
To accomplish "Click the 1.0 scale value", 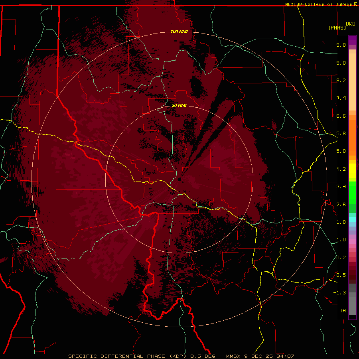I will (x=341, y=240).
